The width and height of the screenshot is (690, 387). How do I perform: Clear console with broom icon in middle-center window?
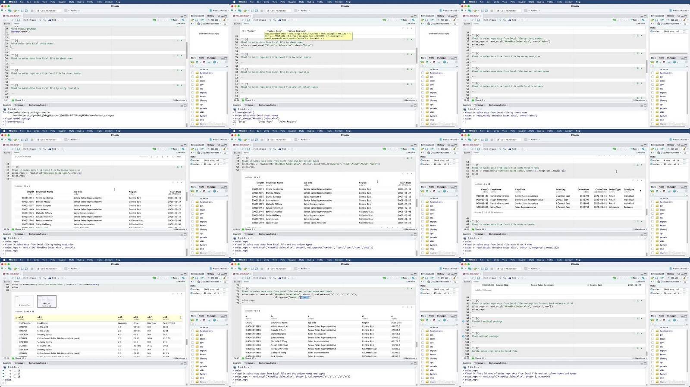coord(415,238)
